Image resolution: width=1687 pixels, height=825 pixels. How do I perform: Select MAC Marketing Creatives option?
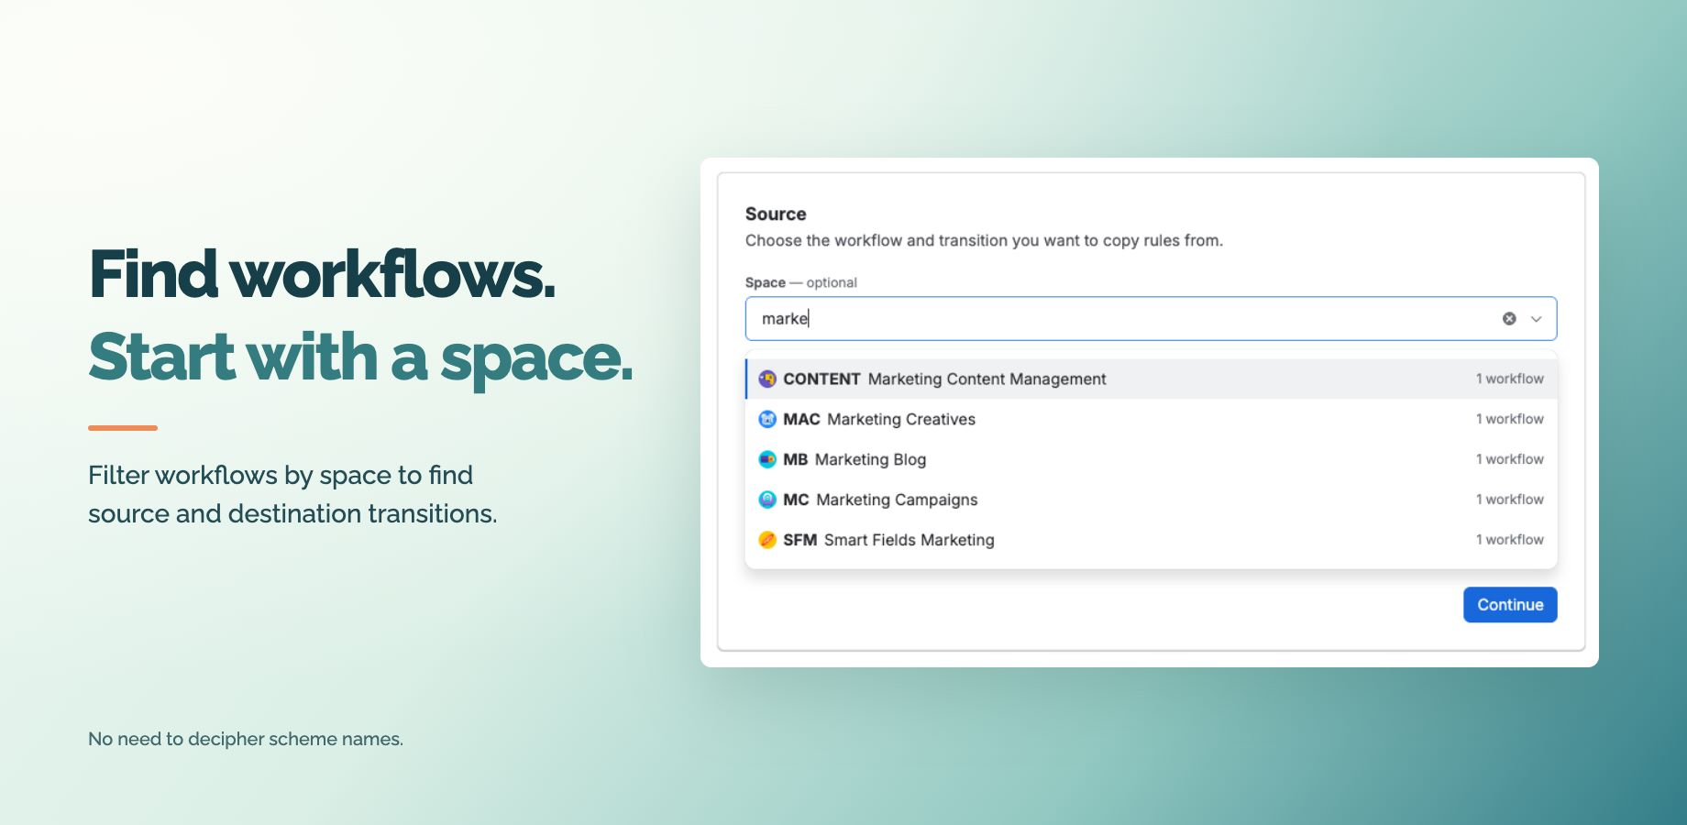[1152, 419]
